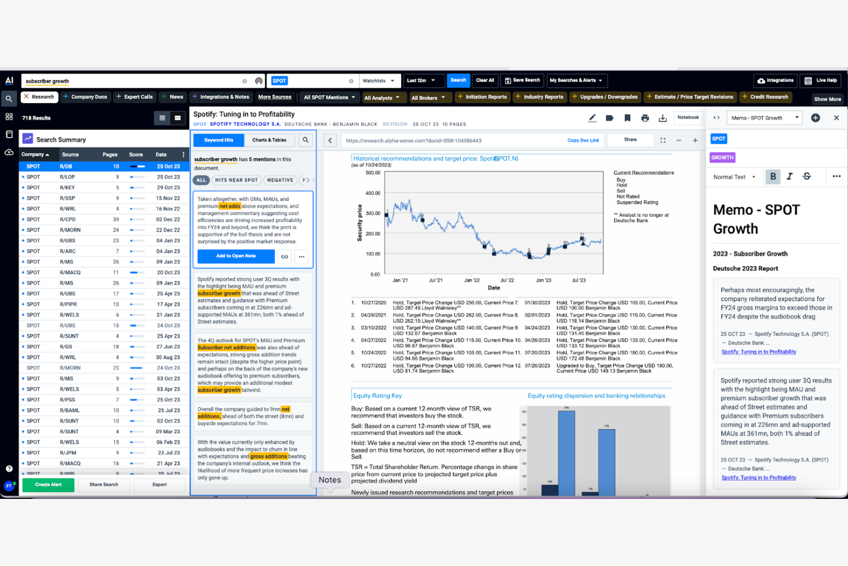Download the document
Image resolution: width=848 pixels, height=566 pixels.
click(x=663, y=118)
